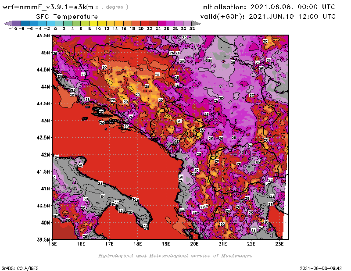Click the 'GrADS: COLA/IGES' credit text
The image size is (351, 271).
pos(20,268)
